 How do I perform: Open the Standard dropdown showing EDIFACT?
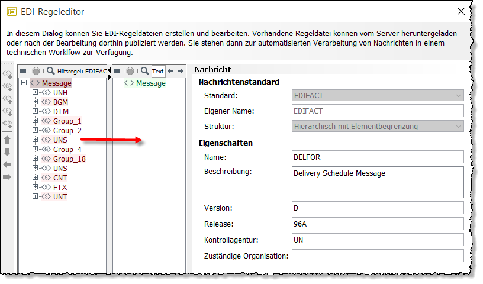tap(378, 96)
